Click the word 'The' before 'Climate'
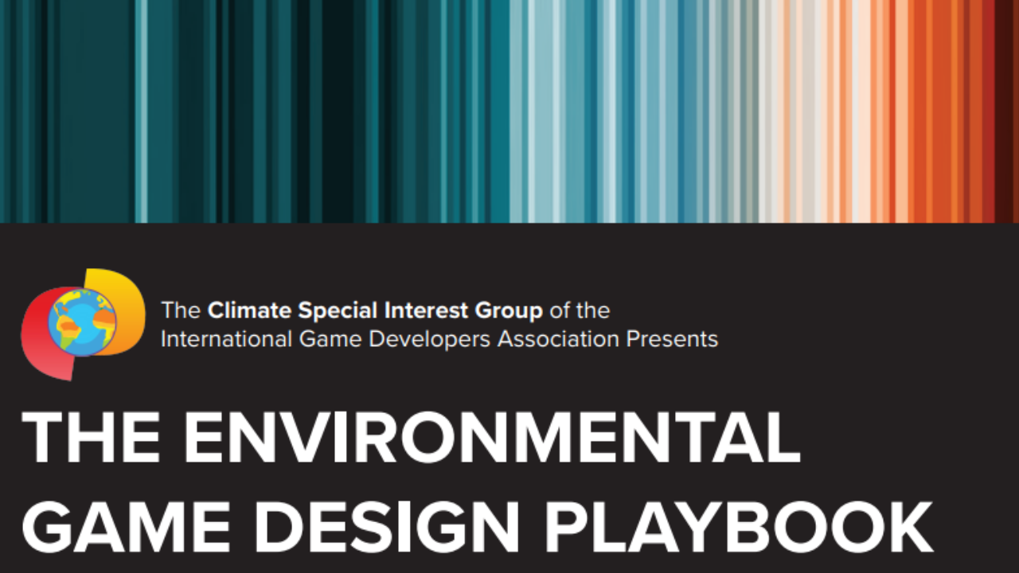Image resolution: width=1019 pixels, height=573 pixels. coord(182,310)
